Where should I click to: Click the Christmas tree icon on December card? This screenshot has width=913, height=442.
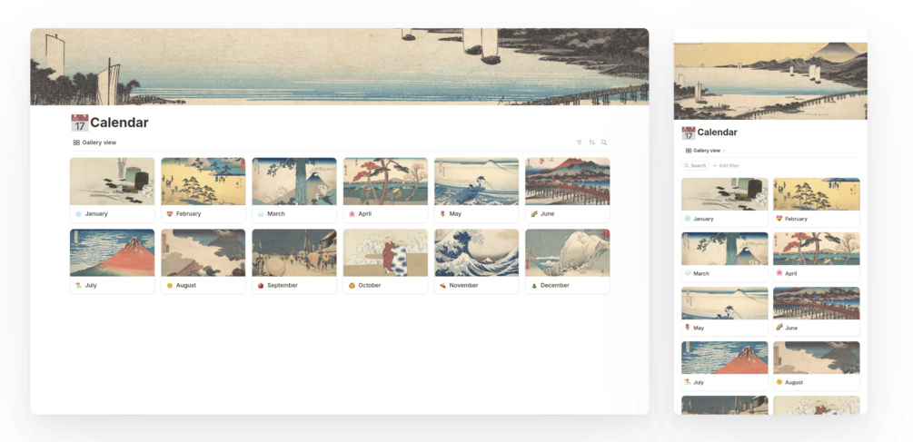[x=534, y=286]
